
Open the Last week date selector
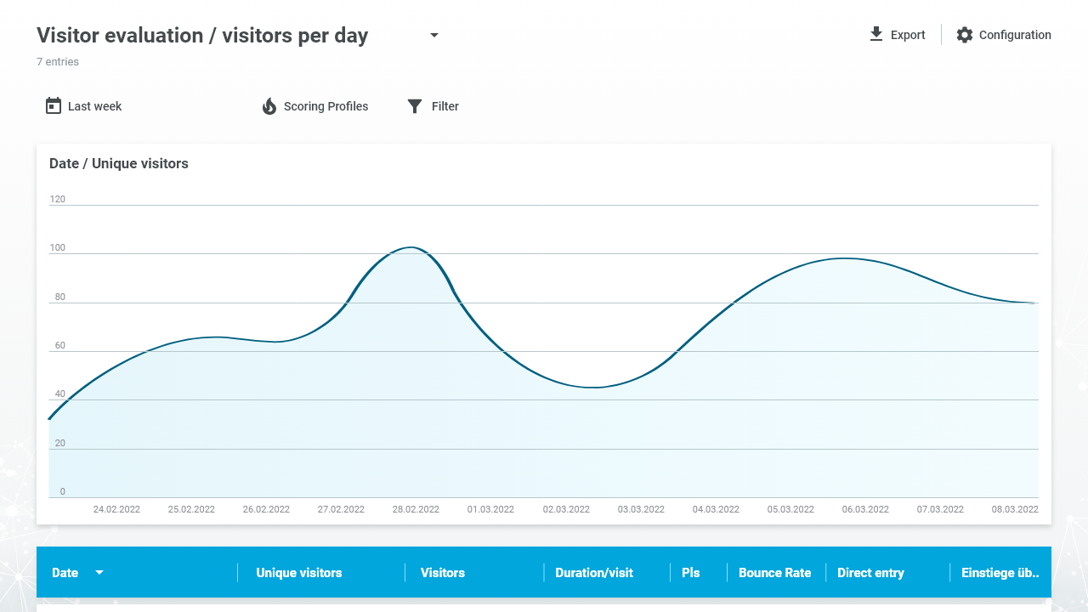[x=94, y=106]
